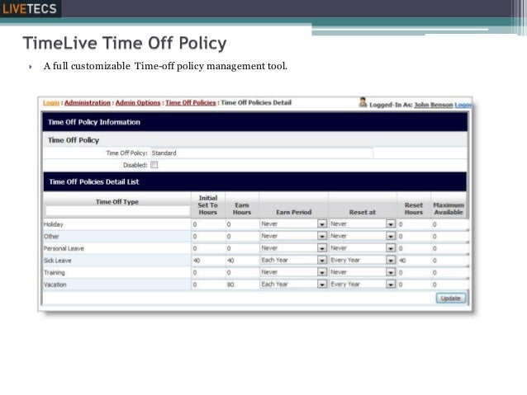This screenshot has width=527, height=395.
Task: Click the Sick Leave Reset Hours field
Action: click(x=414, y=261)
